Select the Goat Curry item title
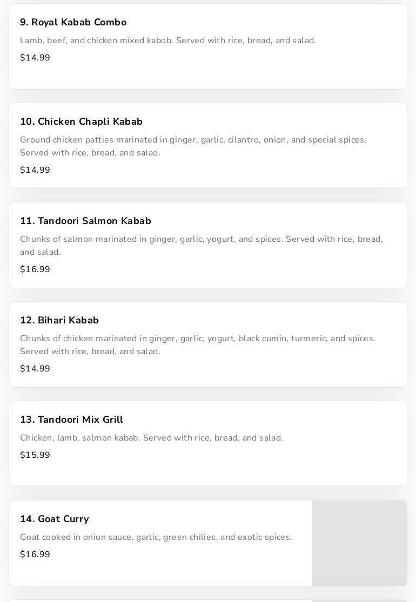The image size is (416, 602). click(x=55, y=519)
